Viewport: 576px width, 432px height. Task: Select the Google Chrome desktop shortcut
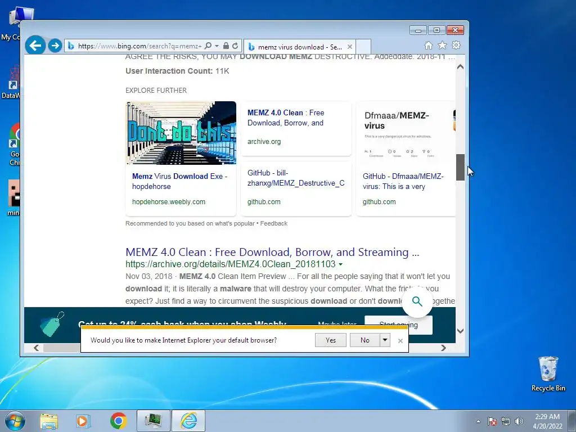point(14,144)
